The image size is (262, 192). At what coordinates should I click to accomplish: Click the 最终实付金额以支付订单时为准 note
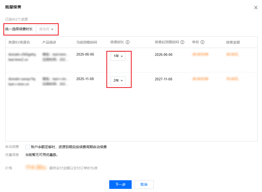[73, 168]
